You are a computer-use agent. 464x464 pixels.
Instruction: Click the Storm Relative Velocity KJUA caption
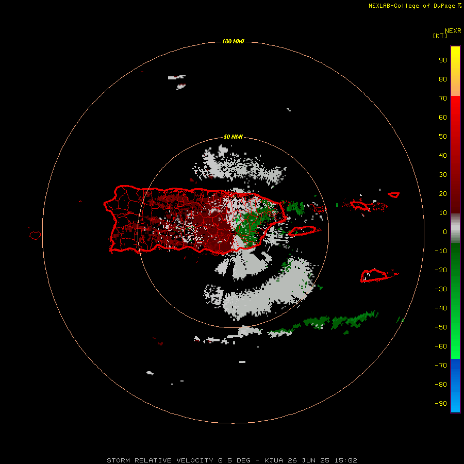[232, 460]
